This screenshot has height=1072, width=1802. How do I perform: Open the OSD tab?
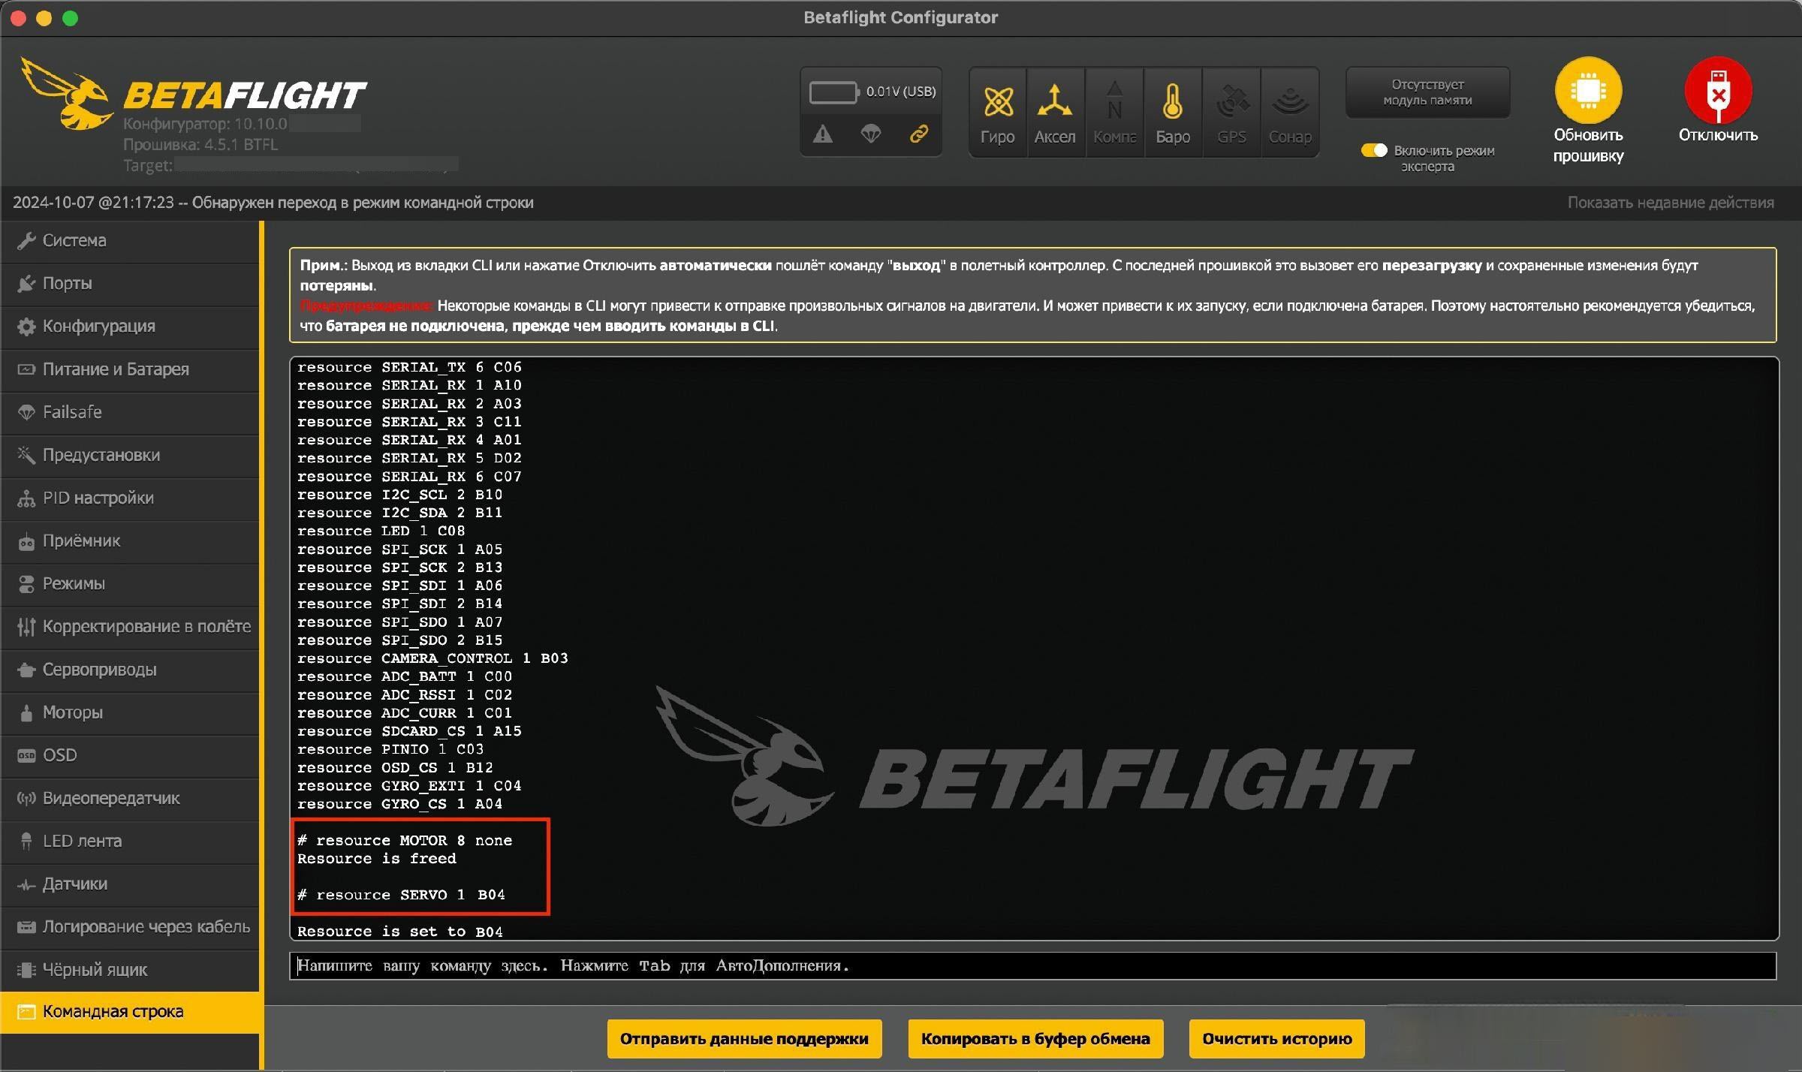point(130,754)
